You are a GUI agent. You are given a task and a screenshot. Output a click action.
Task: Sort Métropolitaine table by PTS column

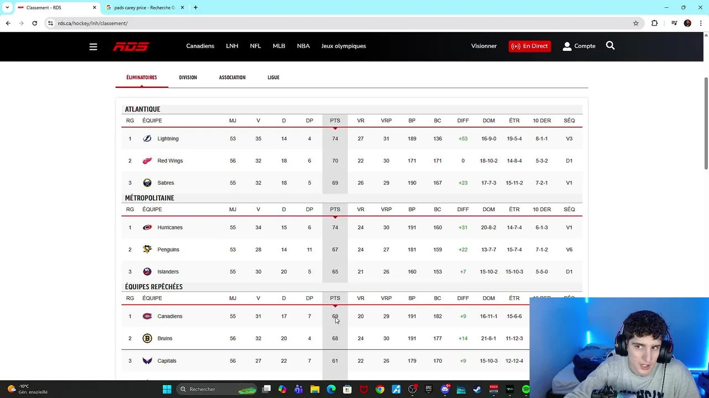point(335,210)
